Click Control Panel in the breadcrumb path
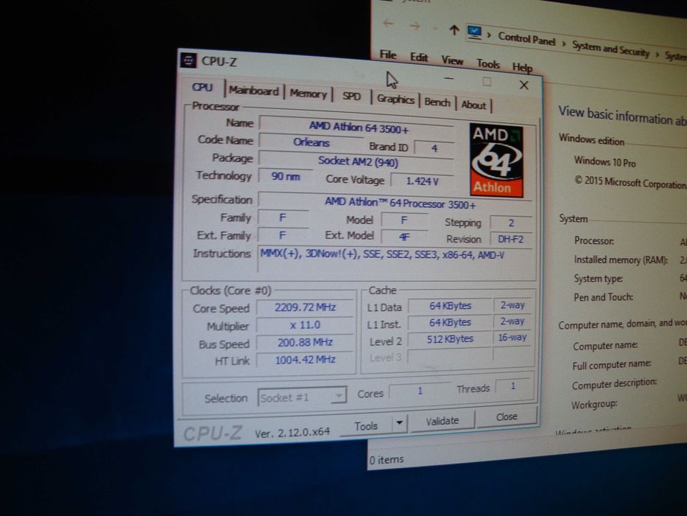The width and height of the screenshot is (687, 516). (x=526, y=39)
